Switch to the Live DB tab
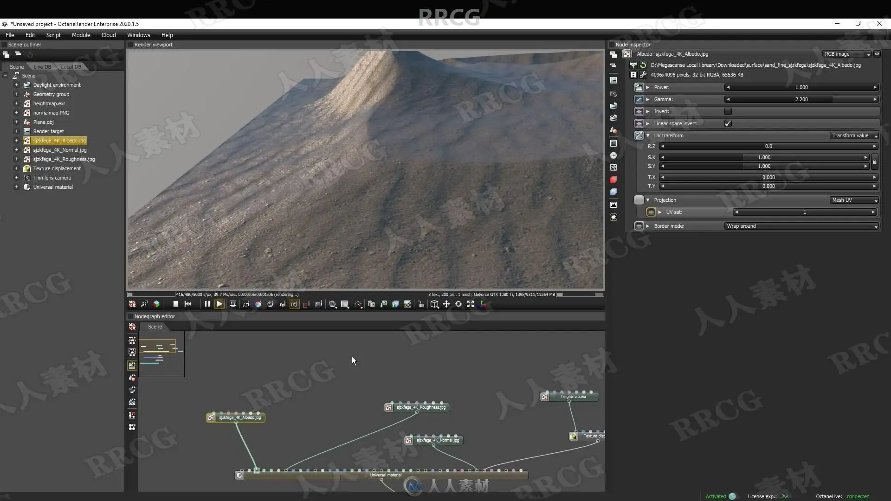The image size is (891, 501). [42, 67]
